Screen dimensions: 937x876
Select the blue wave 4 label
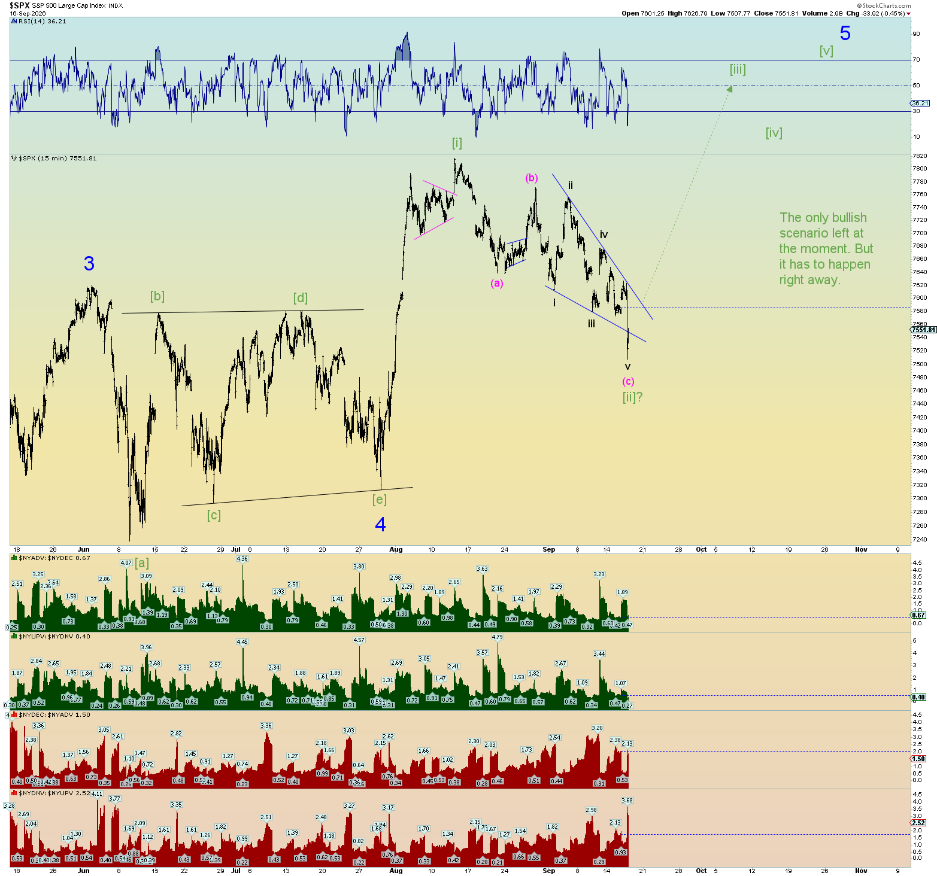point(380,525)
